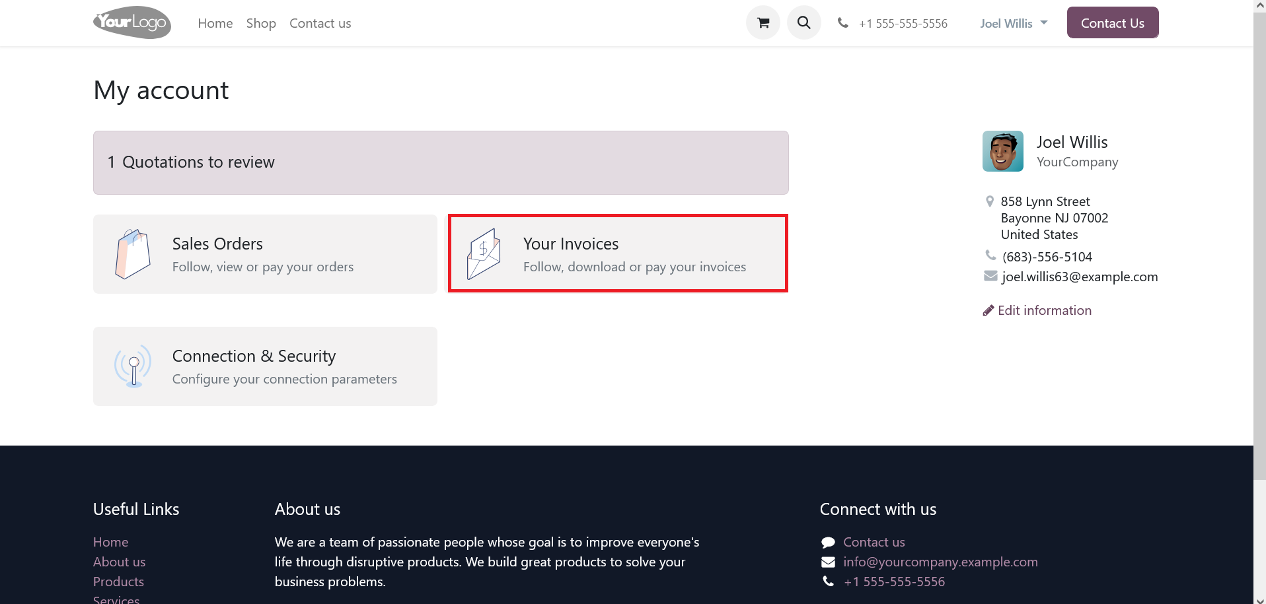The height and width of the screenshot is (604, 1266).
Task: Click the Contact Us button
Action: (x=1112, y=22)
